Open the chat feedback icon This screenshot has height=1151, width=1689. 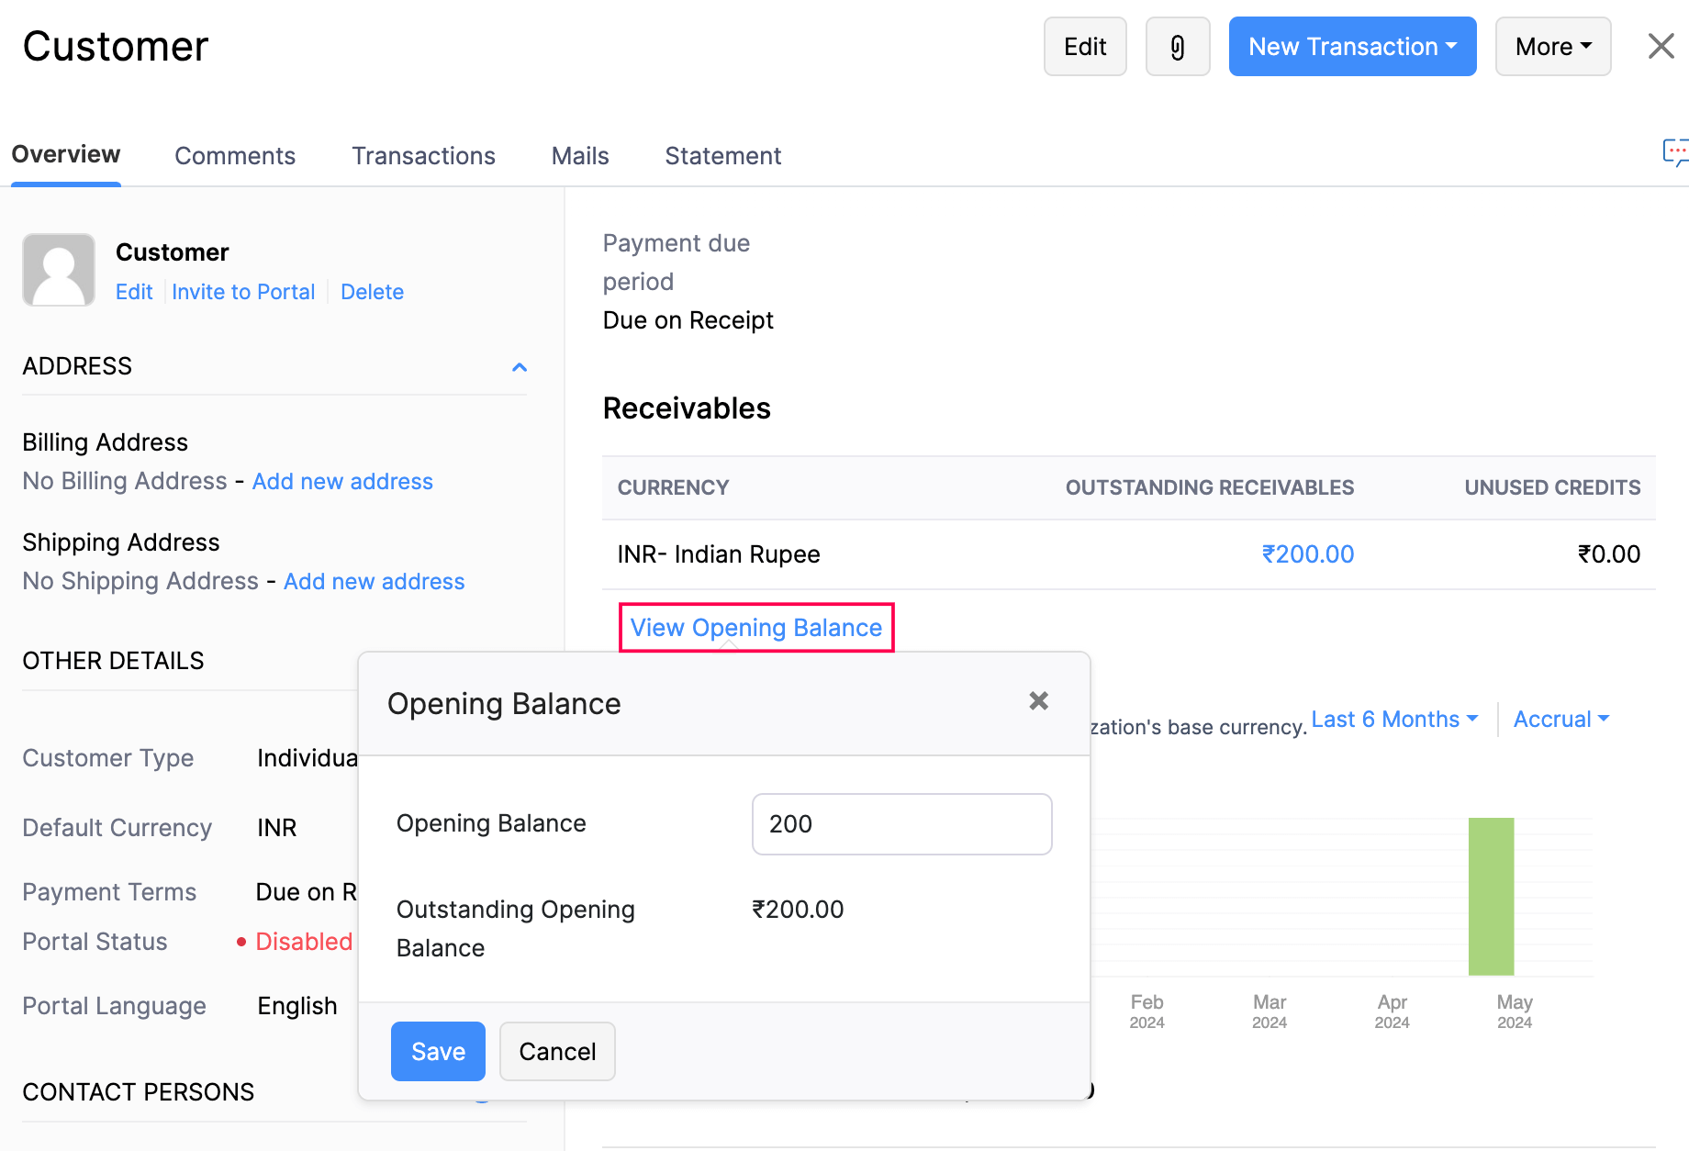click(1674, 152)
